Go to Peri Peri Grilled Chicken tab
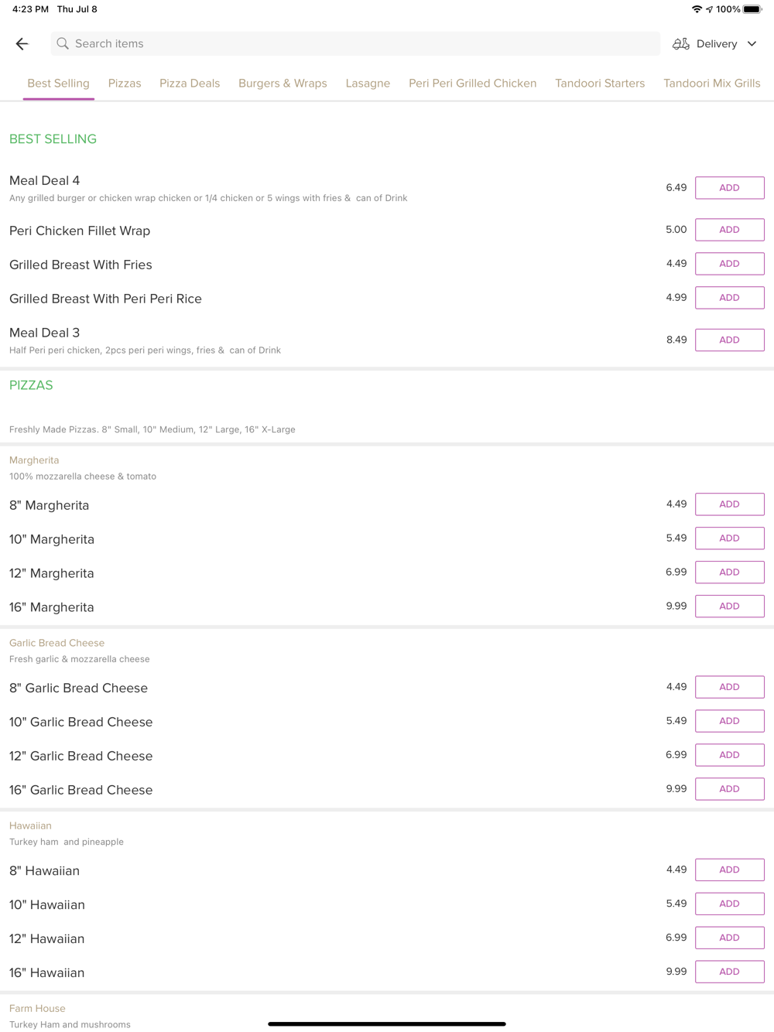The image size is (774, 1032). pyautogui.click(x=472, y=84)
